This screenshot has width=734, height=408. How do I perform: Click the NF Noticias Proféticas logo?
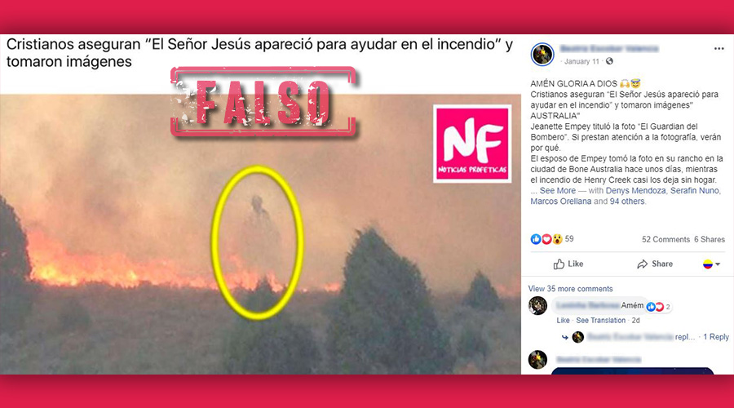(472, 144)
